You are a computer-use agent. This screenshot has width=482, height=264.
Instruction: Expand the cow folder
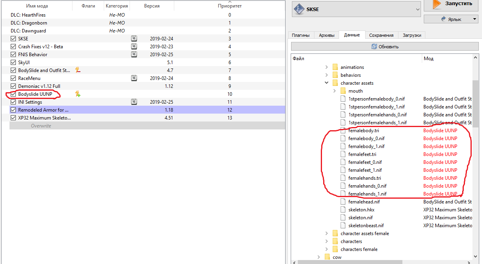[x=318, y=257]
